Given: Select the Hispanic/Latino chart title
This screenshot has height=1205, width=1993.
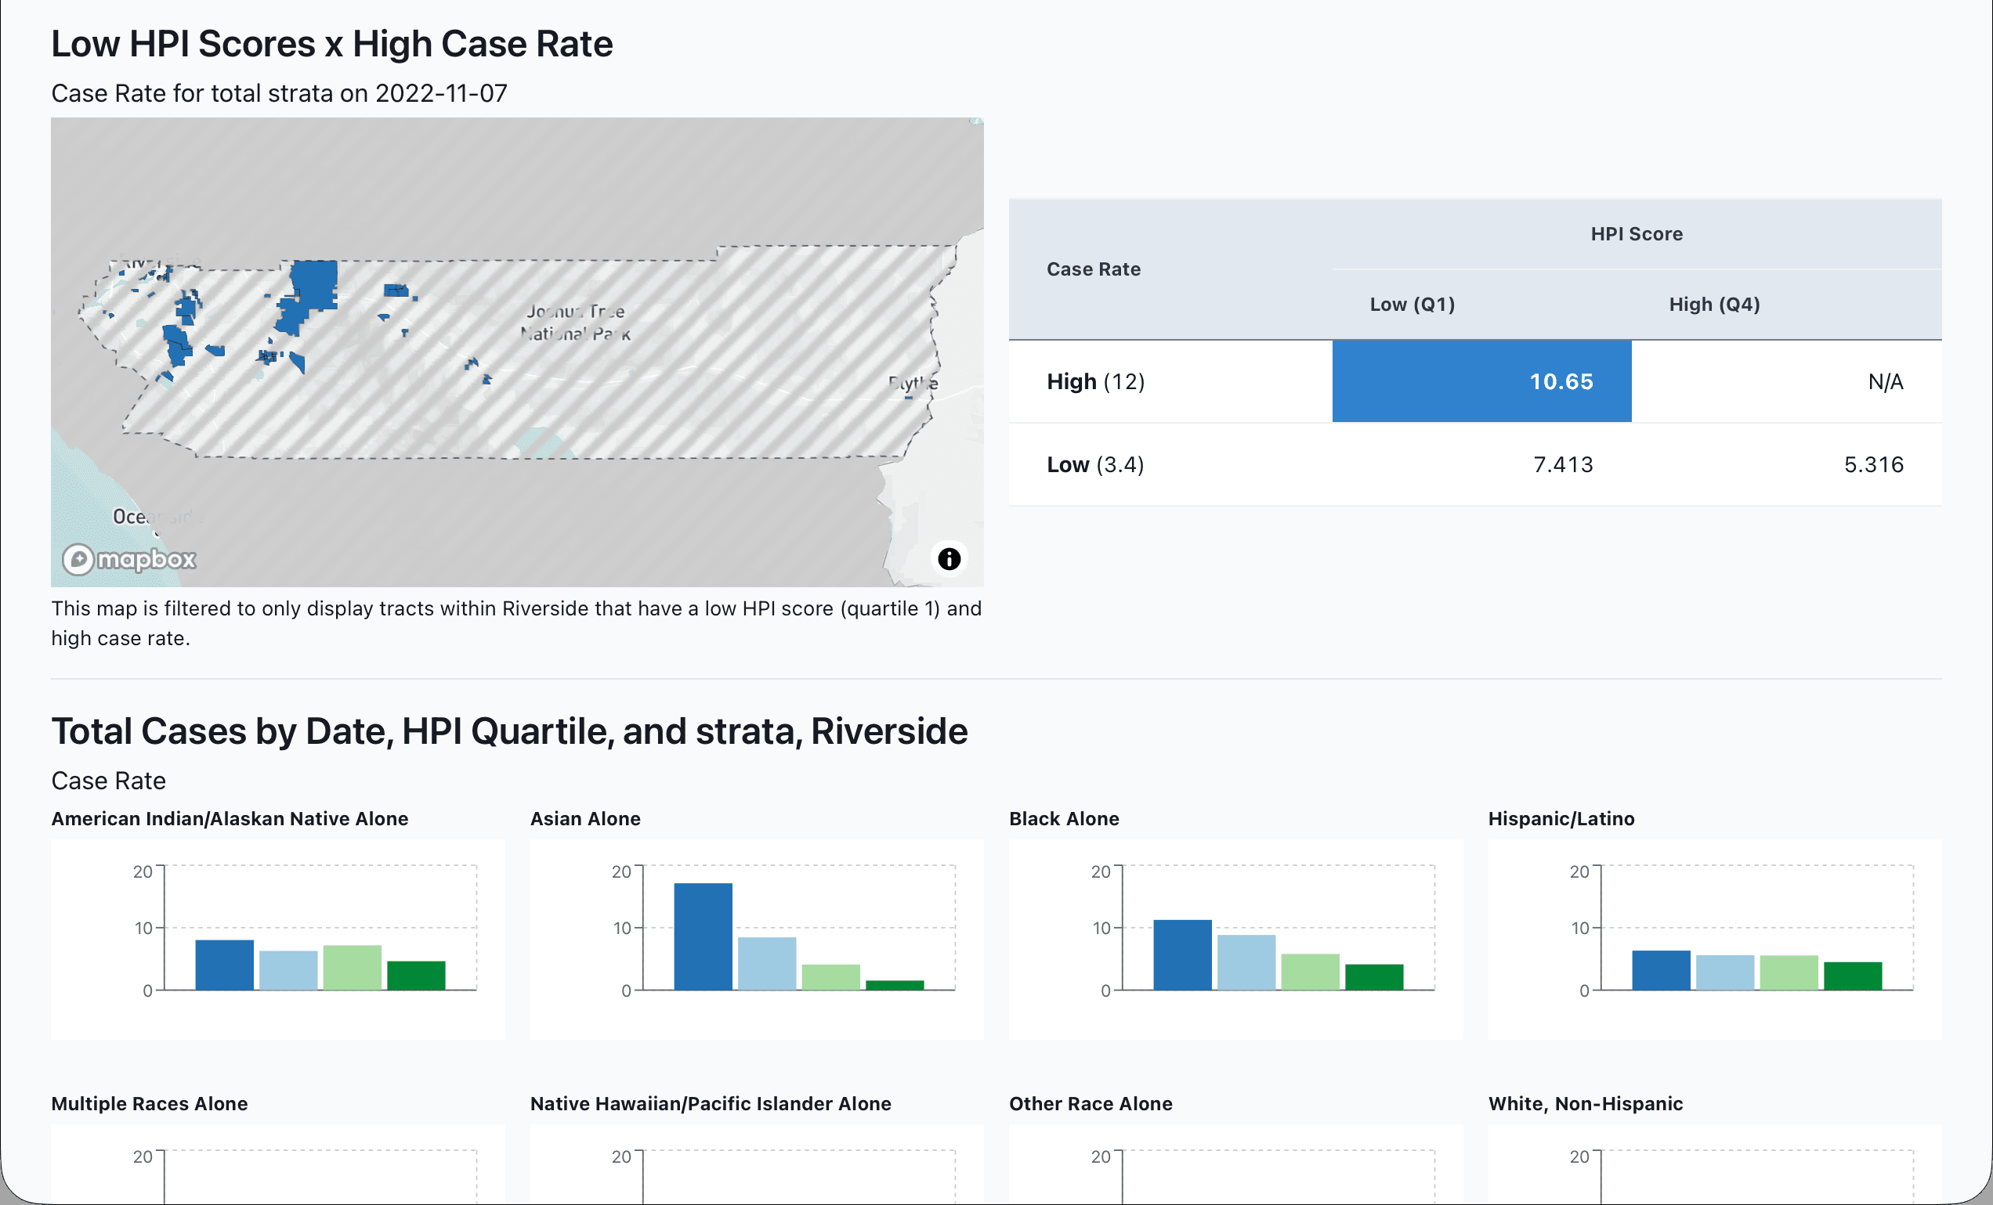Looking at the screenshot, I should click(x=1562, y=818).
